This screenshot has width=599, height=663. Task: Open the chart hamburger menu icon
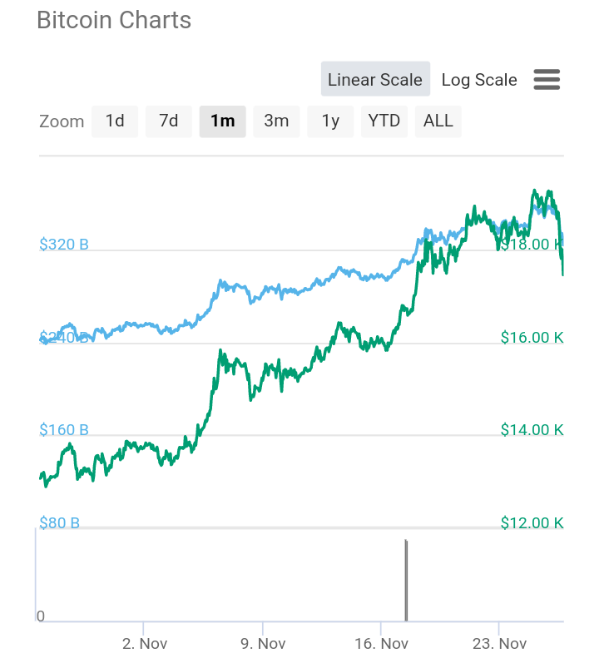(x=547, y=80)
